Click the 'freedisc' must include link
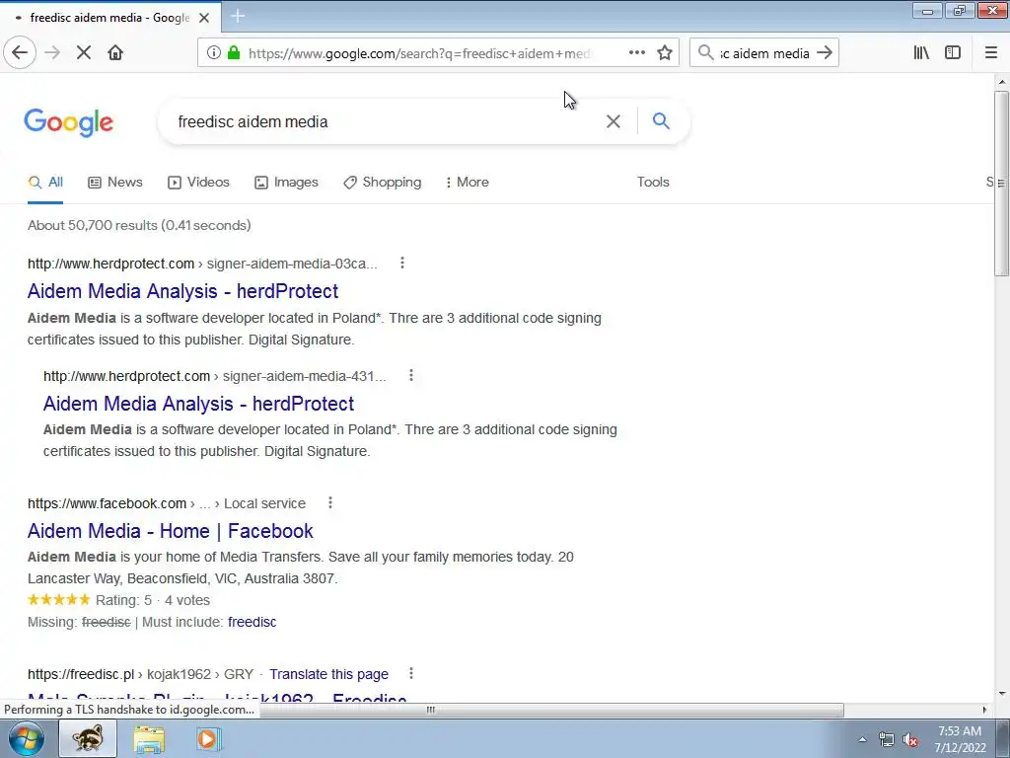The height and width of the screenshot is (758, 1010). tap(252, 622)
